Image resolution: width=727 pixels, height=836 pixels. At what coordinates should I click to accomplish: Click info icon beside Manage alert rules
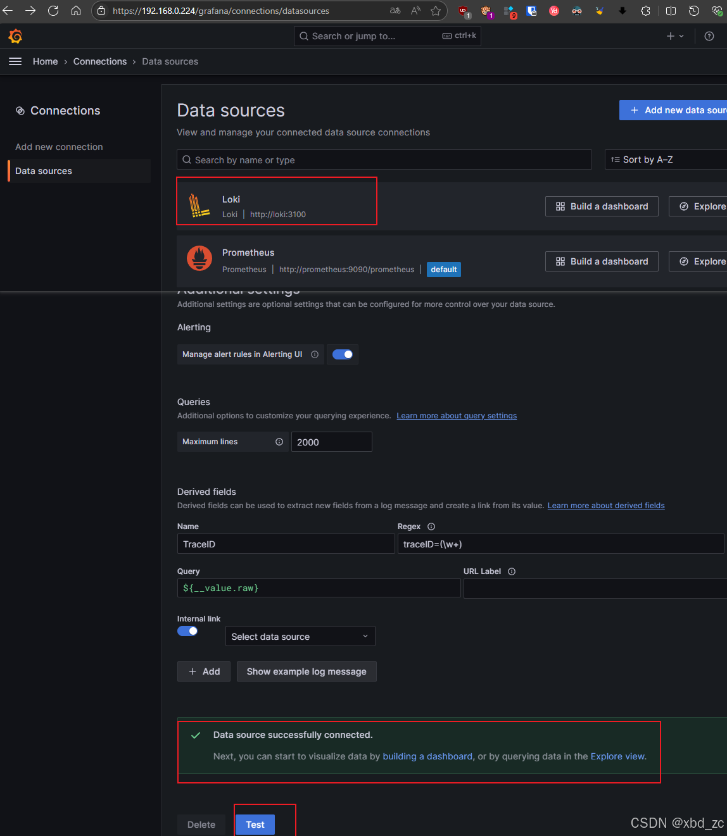coord(315,354)
